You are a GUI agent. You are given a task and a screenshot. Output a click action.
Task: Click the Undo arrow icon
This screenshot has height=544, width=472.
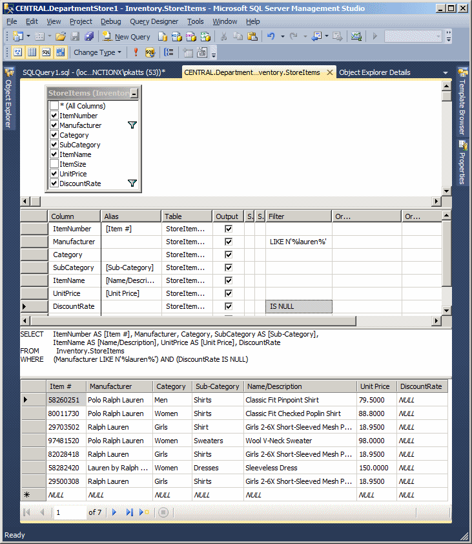271,36
